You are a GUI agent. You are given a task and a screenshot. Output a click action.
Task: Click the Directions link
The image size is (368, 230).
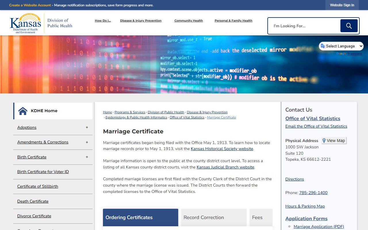(x=295, y=179)
